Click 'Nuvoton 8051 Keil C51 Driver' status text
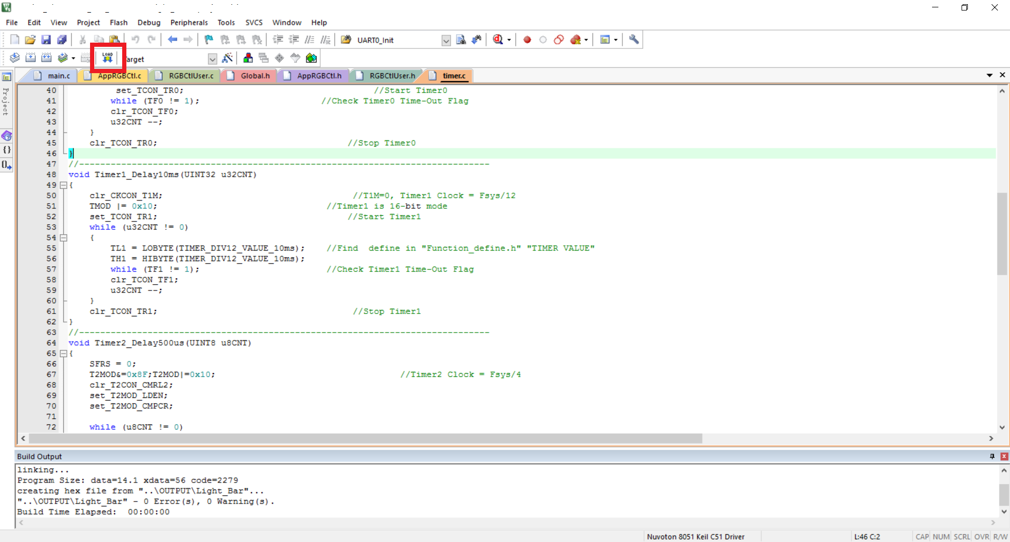 (696, 537)
